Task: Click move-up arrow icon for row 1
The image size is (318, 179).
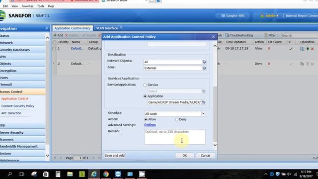Action: click(308, 49)
